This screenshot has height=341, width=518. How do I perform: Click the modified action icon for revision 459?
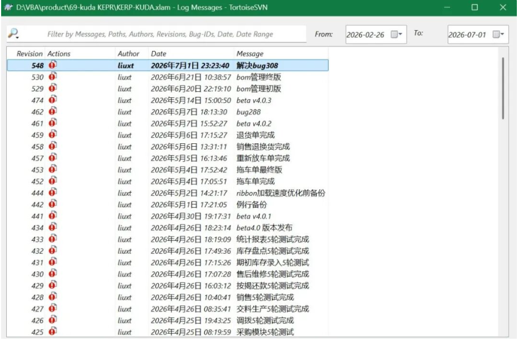tap(53, 134)
